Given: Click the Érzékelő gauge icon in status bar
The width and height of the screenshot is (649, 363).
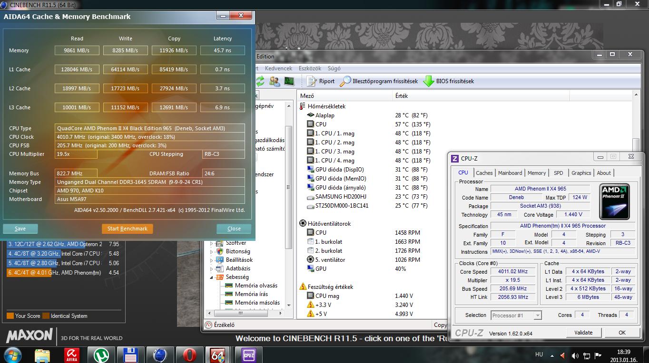Looking at the screenshot, I should click(x=208, y=325).
